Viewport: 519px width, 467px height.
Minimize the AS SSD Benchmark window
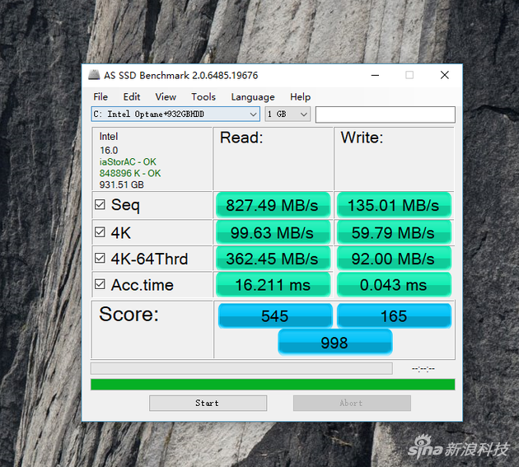pyautogui.click(x=375, y=75)
